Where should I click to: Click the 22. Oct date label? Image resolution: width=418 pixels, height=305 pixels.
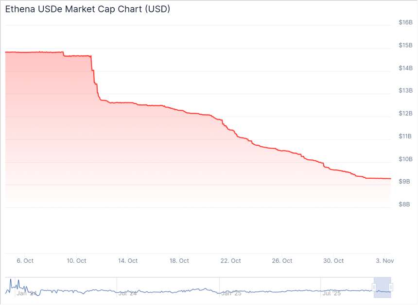231,261
